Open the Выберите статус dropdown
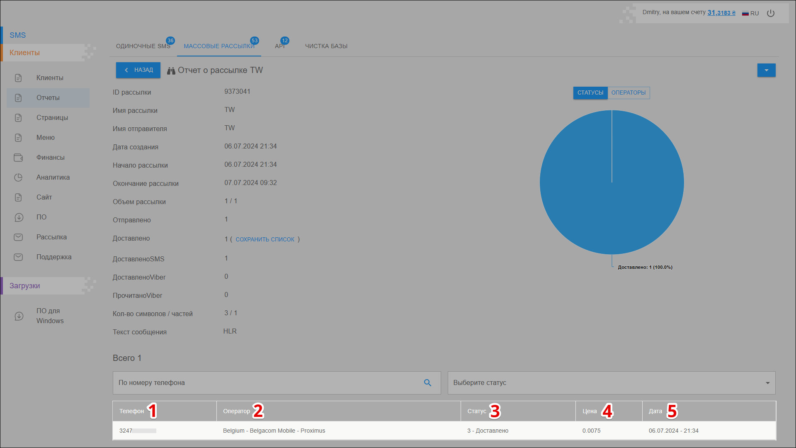The image size is (796, 448). click(x=611, y=383)
